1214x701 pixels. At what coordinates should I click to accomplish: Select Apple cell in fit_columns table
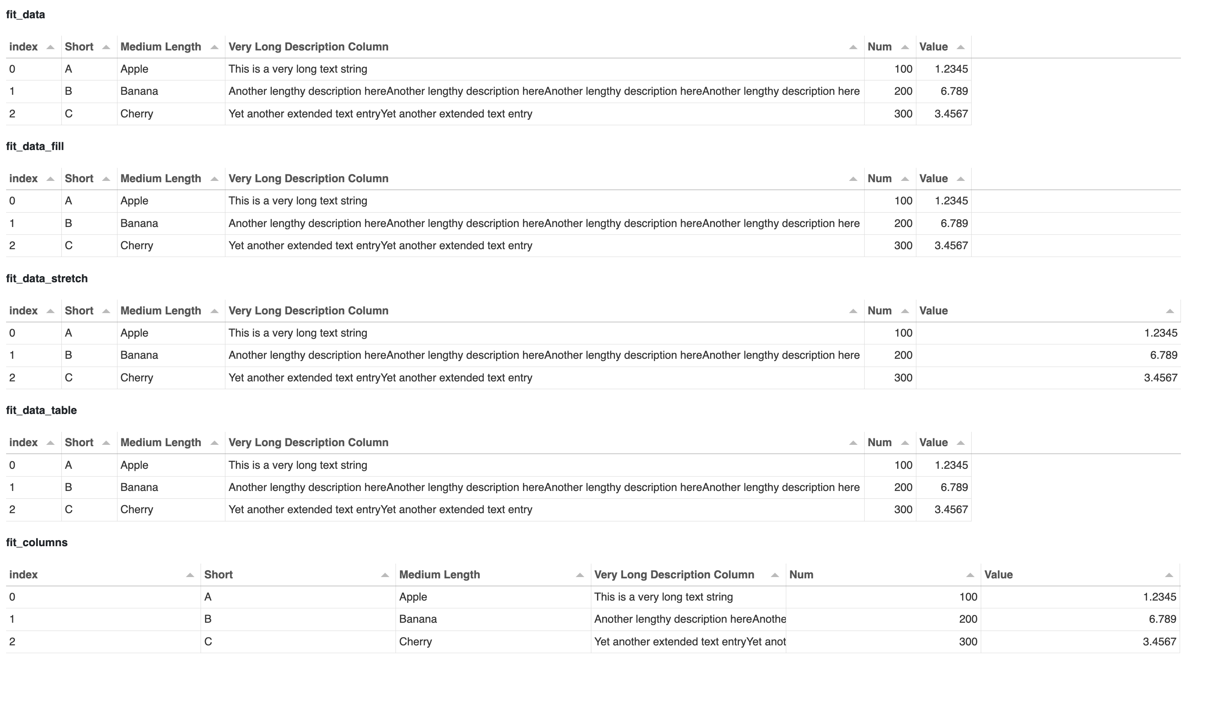pyautogui.click(x=413, y=597)
